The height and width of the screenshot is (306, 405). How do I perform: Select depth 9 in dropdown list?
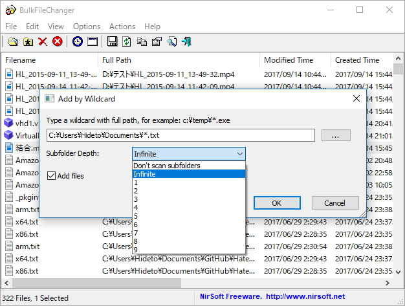click(189, 250)
